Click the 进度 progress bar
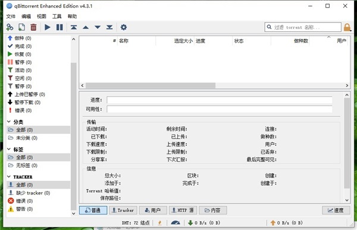This screenshot has height=230, width=357. 220,100
